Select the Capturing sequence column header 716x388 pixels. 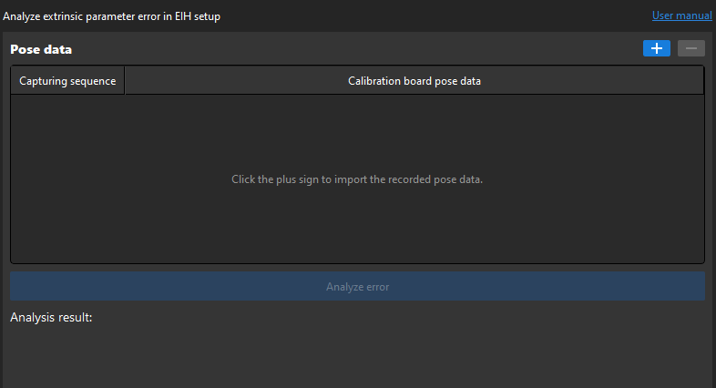click(x=67, y=81)
